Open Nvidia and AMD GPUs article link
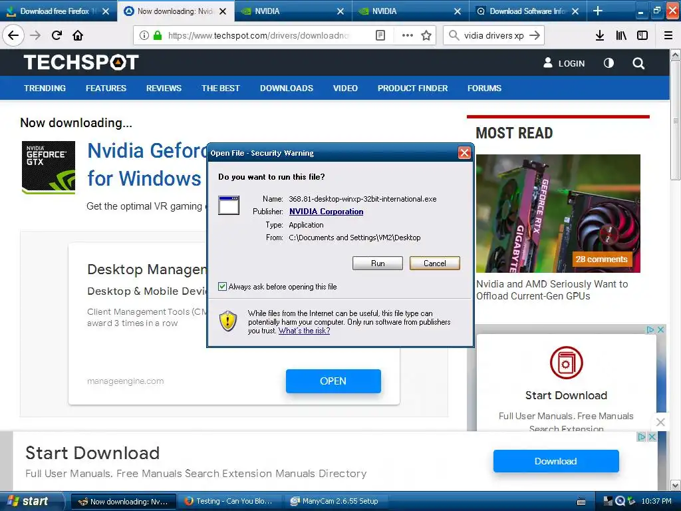Viewport: 681px width, 511px height. pos(552,290)
